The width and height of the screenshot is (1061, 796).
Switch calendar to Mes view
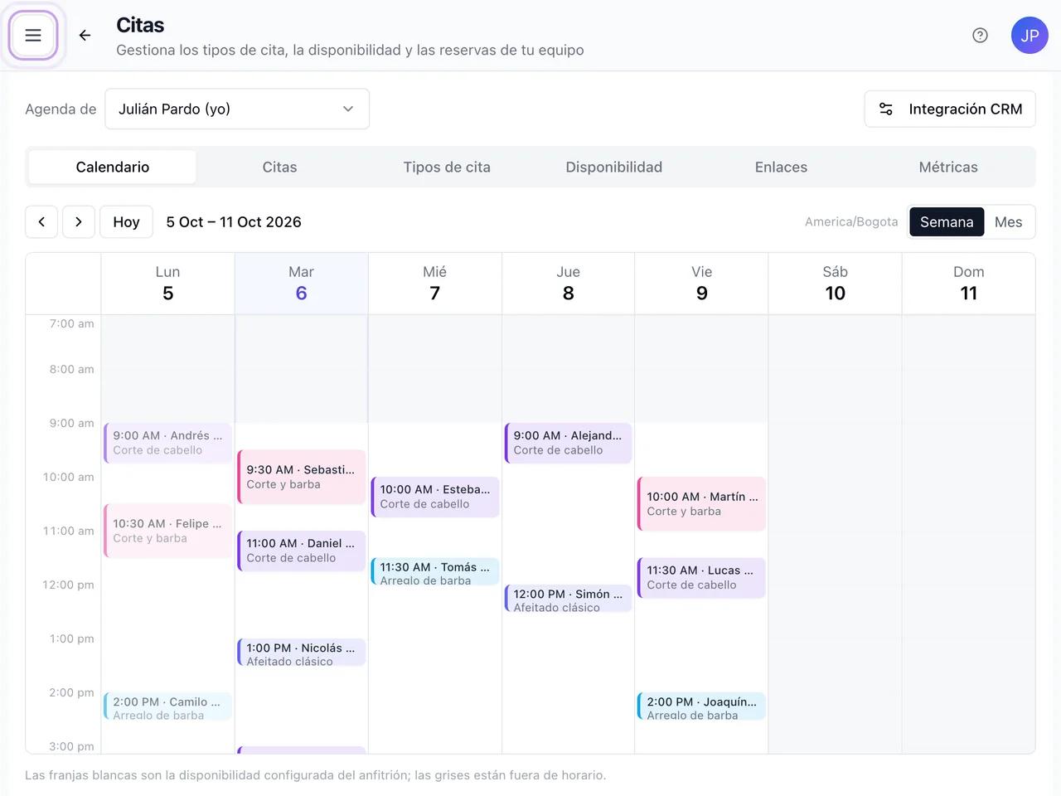[x=1008, y=222]
